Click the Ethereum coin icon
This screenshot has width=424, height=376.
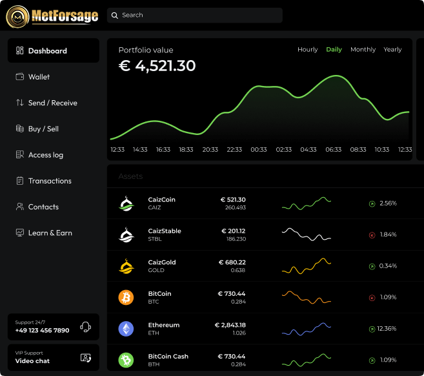click(x=126, y=329)
